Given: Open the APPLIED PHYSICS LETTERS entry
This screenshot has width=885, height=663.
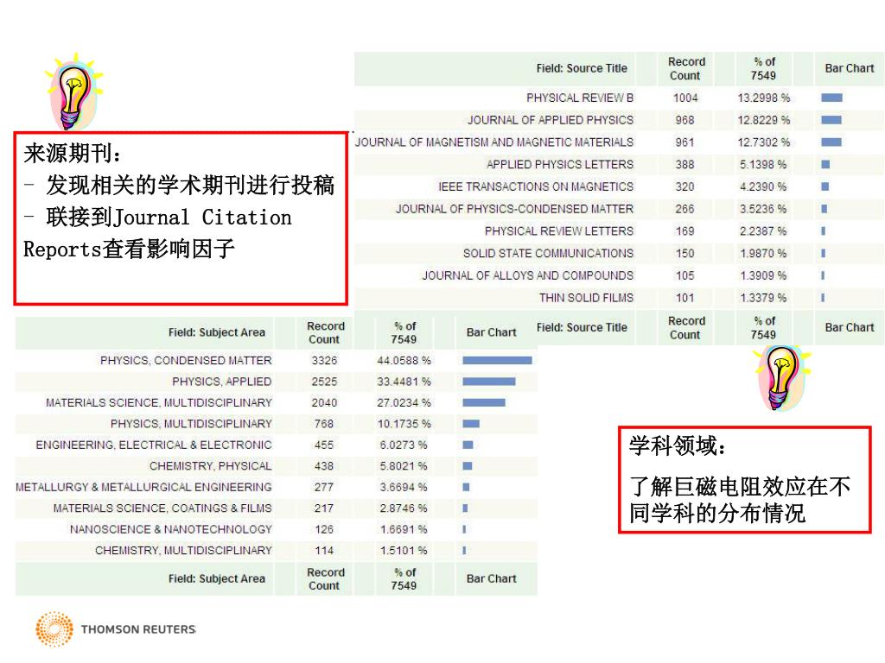Looking at the screenshot, I should [x=559, y=164].
